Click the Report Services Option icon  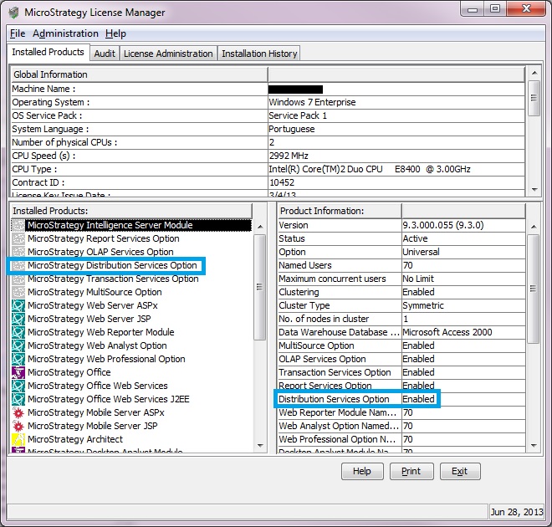click(x=18, y=238)
